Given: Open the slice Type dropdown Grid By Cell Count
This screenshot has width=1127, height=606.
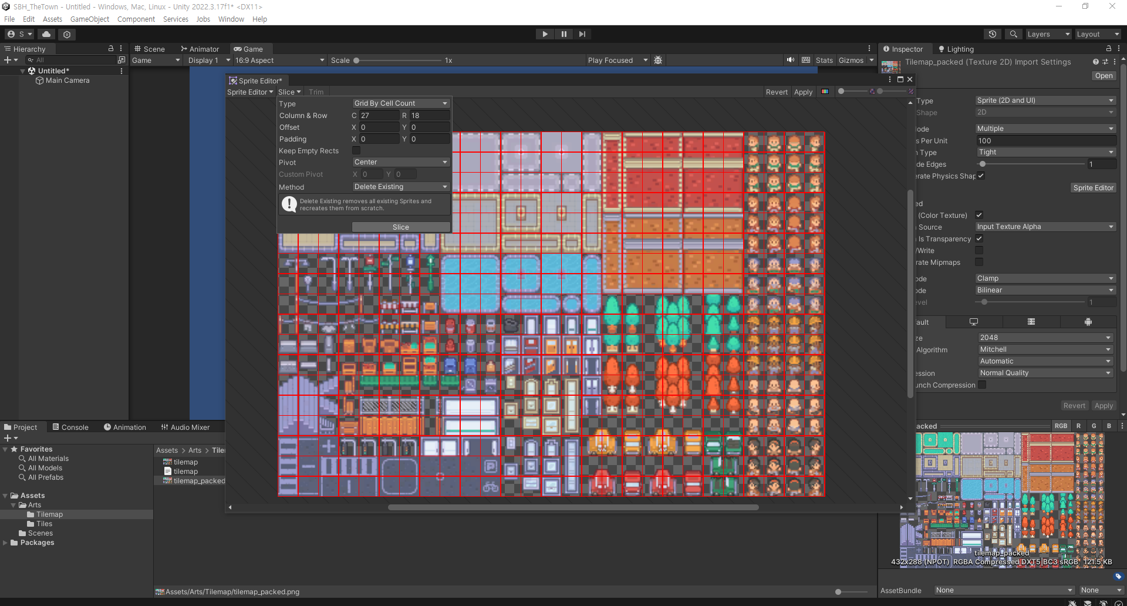Looking at the screenshot, I should tap(401, 103).
